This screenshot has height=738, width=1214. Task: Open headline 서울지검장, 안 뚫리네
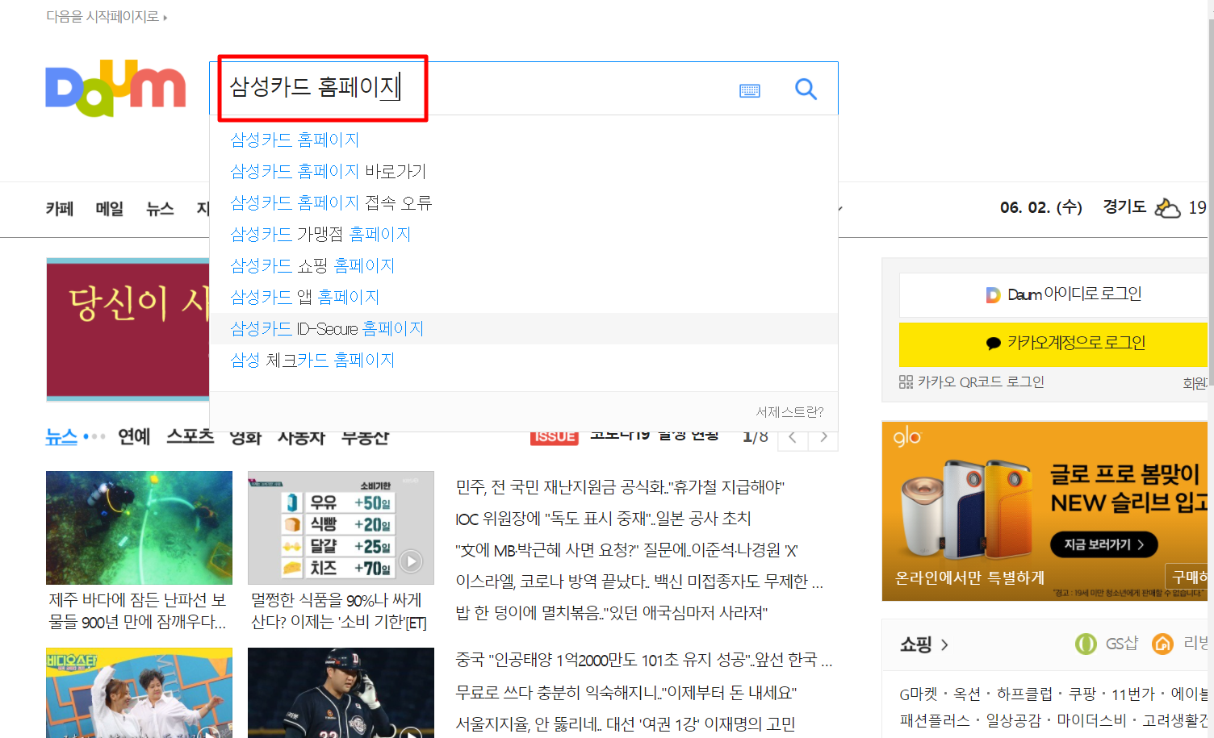coord(626,724)
